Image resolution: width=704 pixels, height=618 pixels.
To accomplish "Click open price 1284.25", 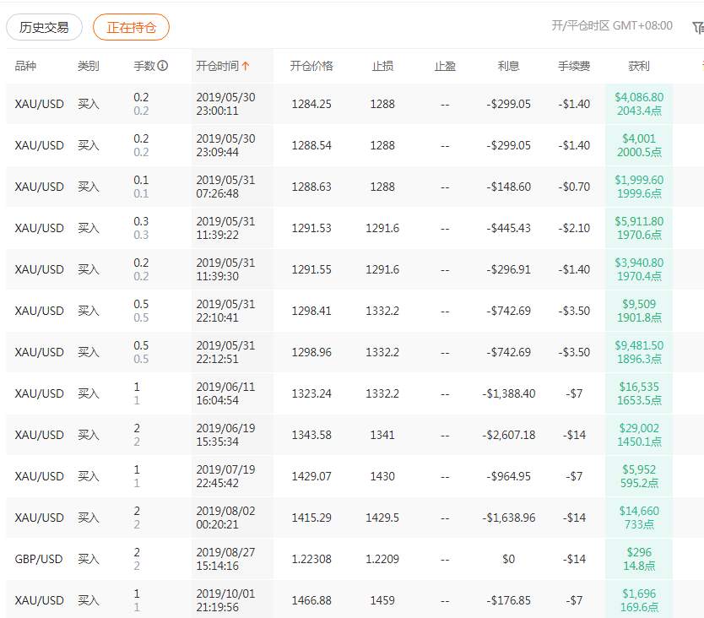I will coord(311,104).
